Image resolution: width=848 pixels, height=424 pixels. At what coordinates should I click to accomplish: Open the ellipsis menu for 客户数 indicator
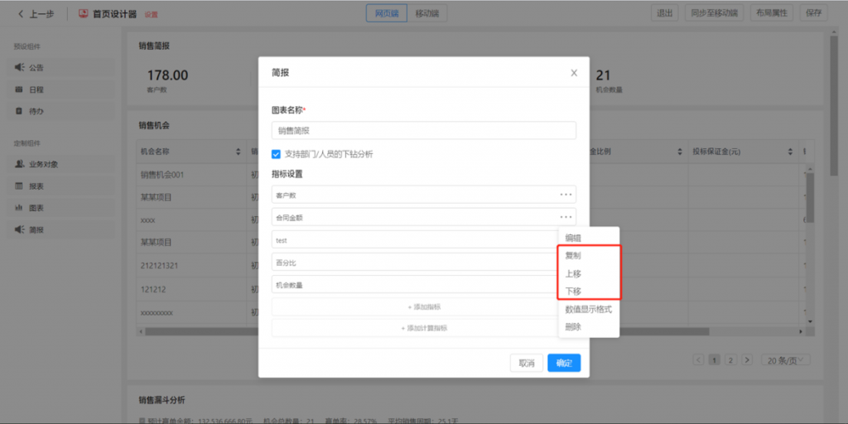(566, 195)
